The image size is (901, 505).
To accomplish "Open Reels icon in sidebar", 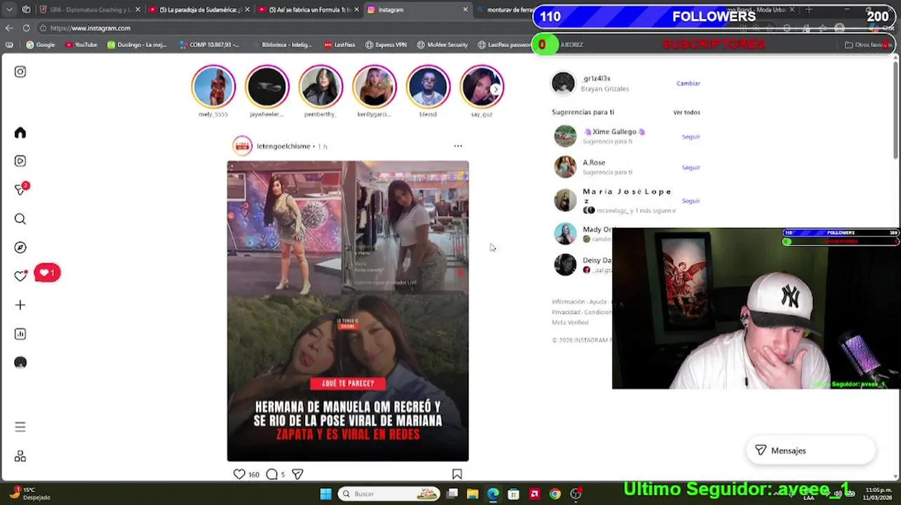I will [x=20, y=161].
